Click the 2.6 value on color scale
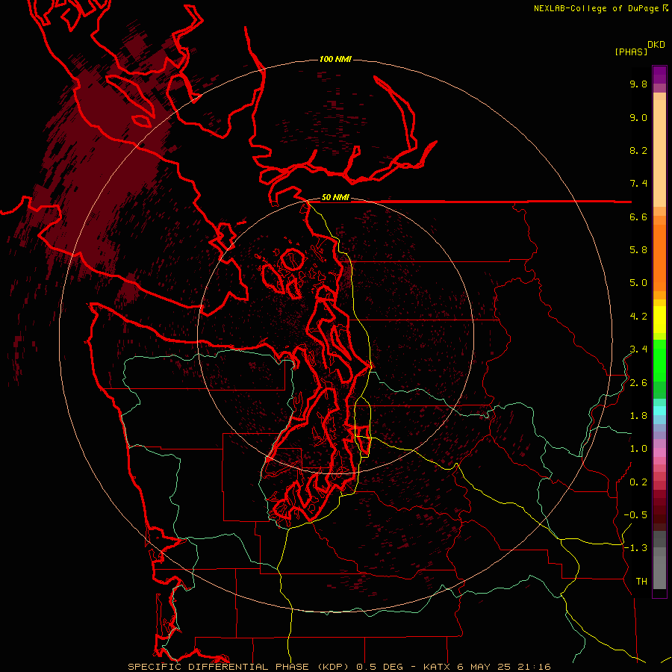This screenshot has width=672, height=672. (638, 383)
